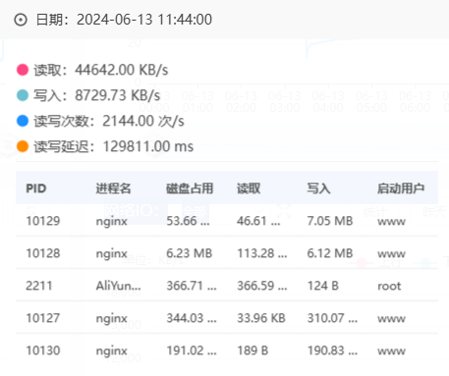This screenshot has height=376, width=449.
Task: Select the 磁盘占用 column header
Action: tap(190, 188)
